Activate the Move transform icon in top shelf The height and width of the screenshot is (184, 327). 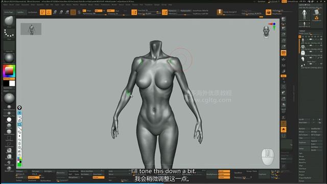pyautogui.click(x=55, y=12)
